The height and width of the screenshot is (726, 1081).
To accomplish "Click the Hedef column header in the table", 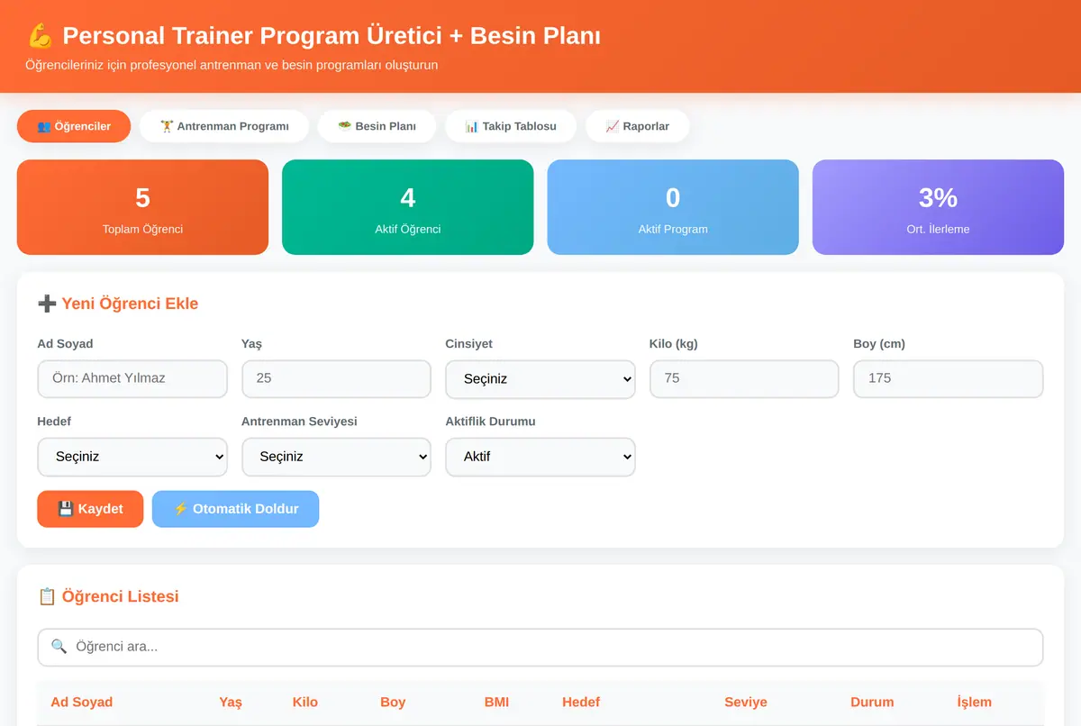I will (x=581, y=702).
